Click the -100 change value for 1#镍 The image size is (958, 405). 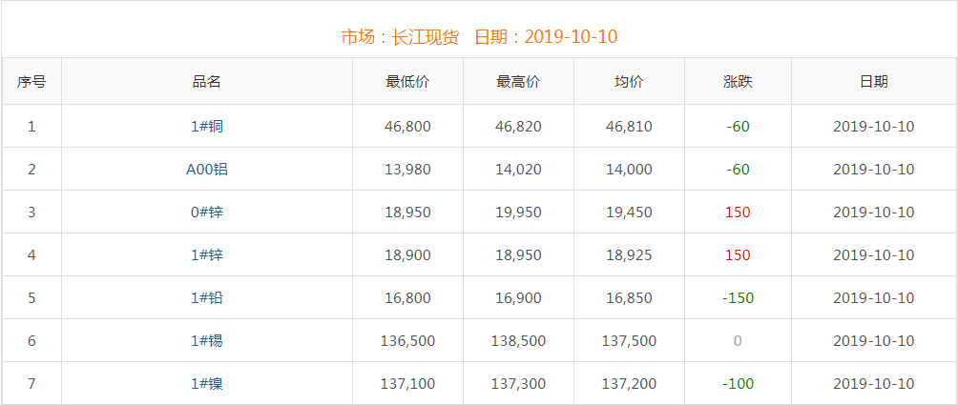click(x=738, y=384)
